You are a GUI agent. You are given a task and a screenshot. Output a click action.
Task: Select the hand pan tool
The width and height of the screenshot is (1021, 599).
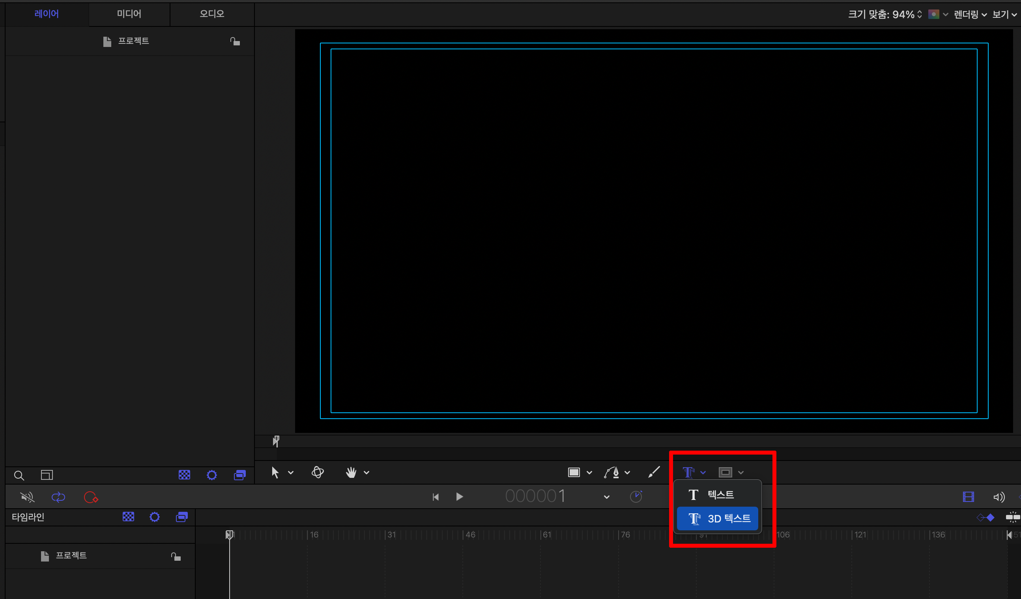coord(351,473)
